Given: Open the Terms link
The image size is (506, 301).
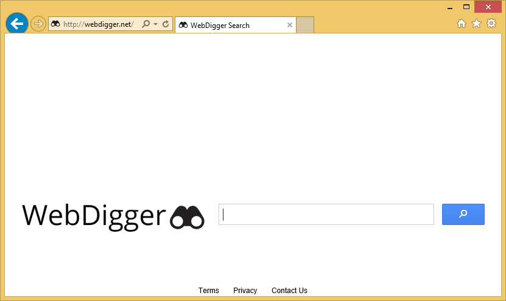Looking at the screenshot, I should [208, 291].
